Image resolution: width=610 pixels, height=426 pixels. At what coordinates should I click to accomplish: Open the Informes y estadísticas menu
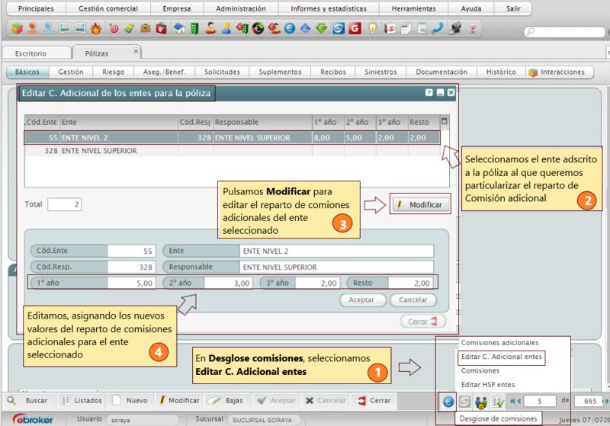(x=328, y=8)
